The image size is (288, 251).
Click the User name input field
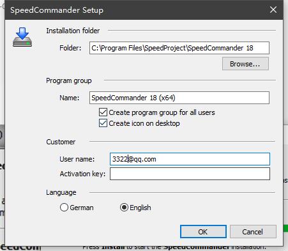tap(190, 159)
